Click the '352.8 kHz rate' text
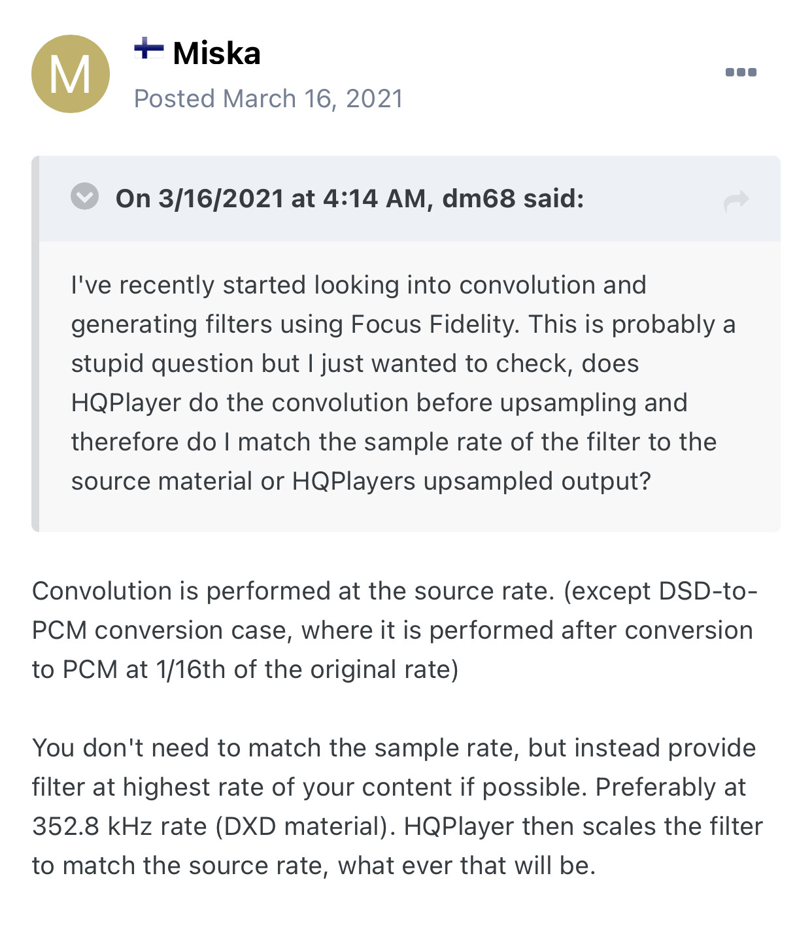The height and width of the screenshot is (948, 812). (120, 826)
